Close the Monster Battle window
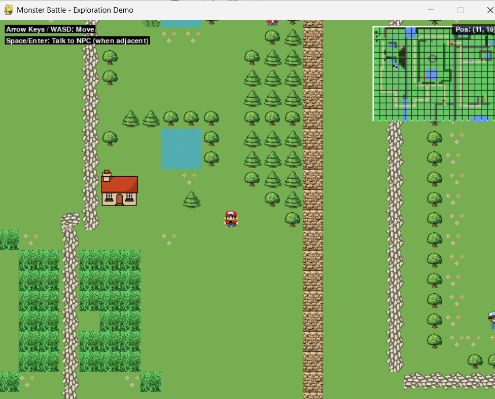The height and width of the screenshot is (399, 495). [x=490, y=10]
